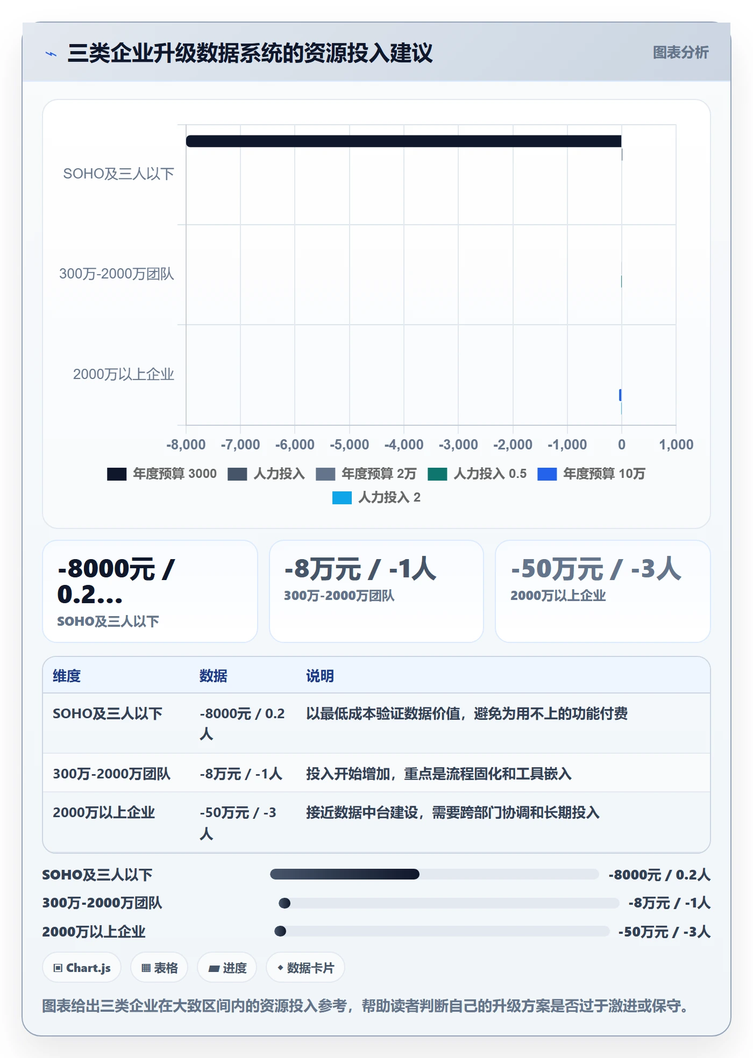Screen dimensions: 753x1058
Task: Click the -8,000 tick on the x-axis
Action: click(186, 445)
